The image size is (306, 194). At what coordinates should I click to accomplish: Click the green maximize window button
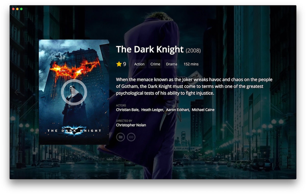tap(21, 9)
